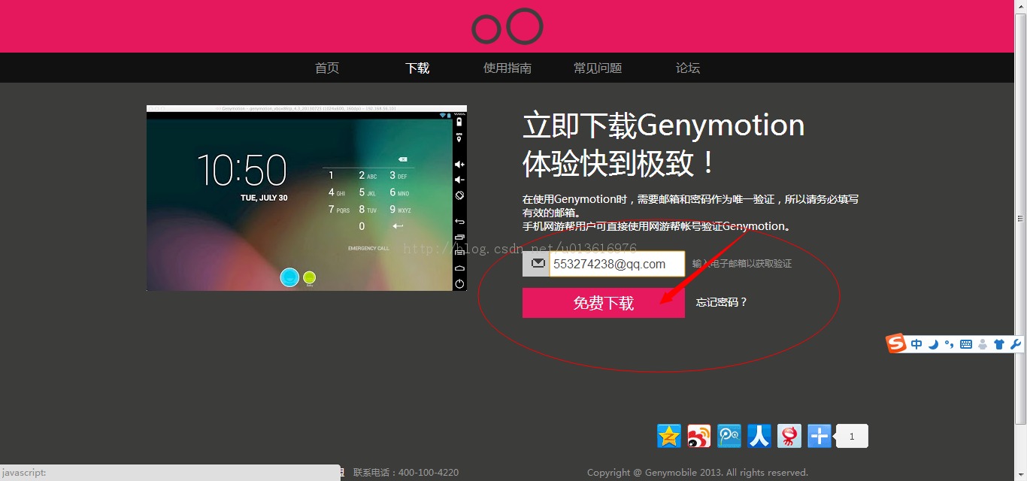
Task: Click the Genymotion double-circle logo
Action: [x=507, y=26]
